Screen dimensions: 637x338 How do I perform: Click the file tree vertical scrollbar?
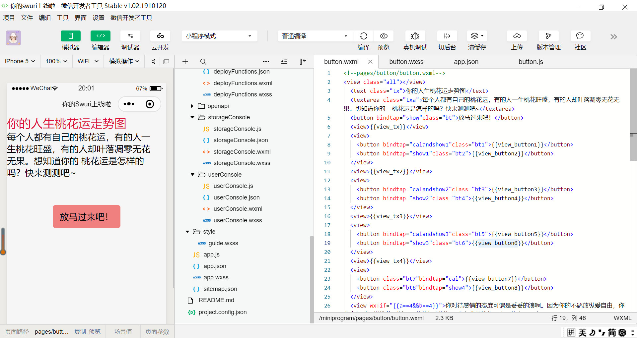312,279
